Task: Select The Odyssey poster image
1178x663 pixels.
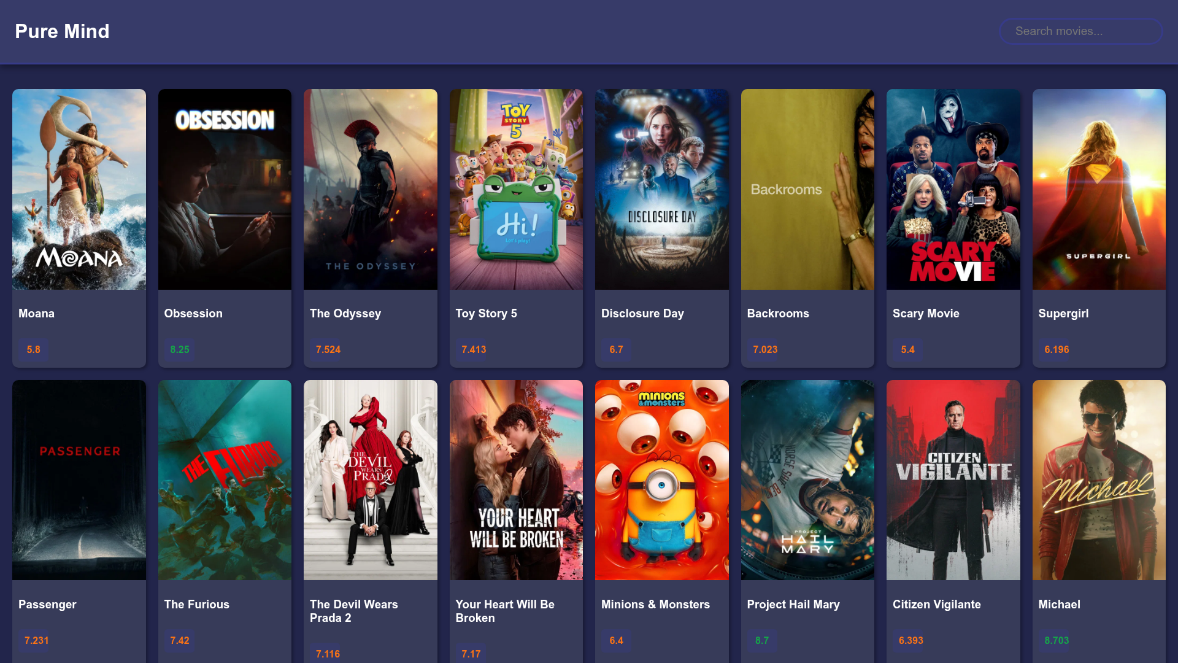Action: 371,189
